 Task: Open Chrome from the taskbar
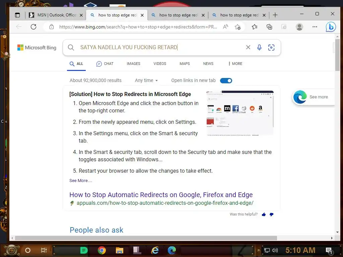(102, 250)
